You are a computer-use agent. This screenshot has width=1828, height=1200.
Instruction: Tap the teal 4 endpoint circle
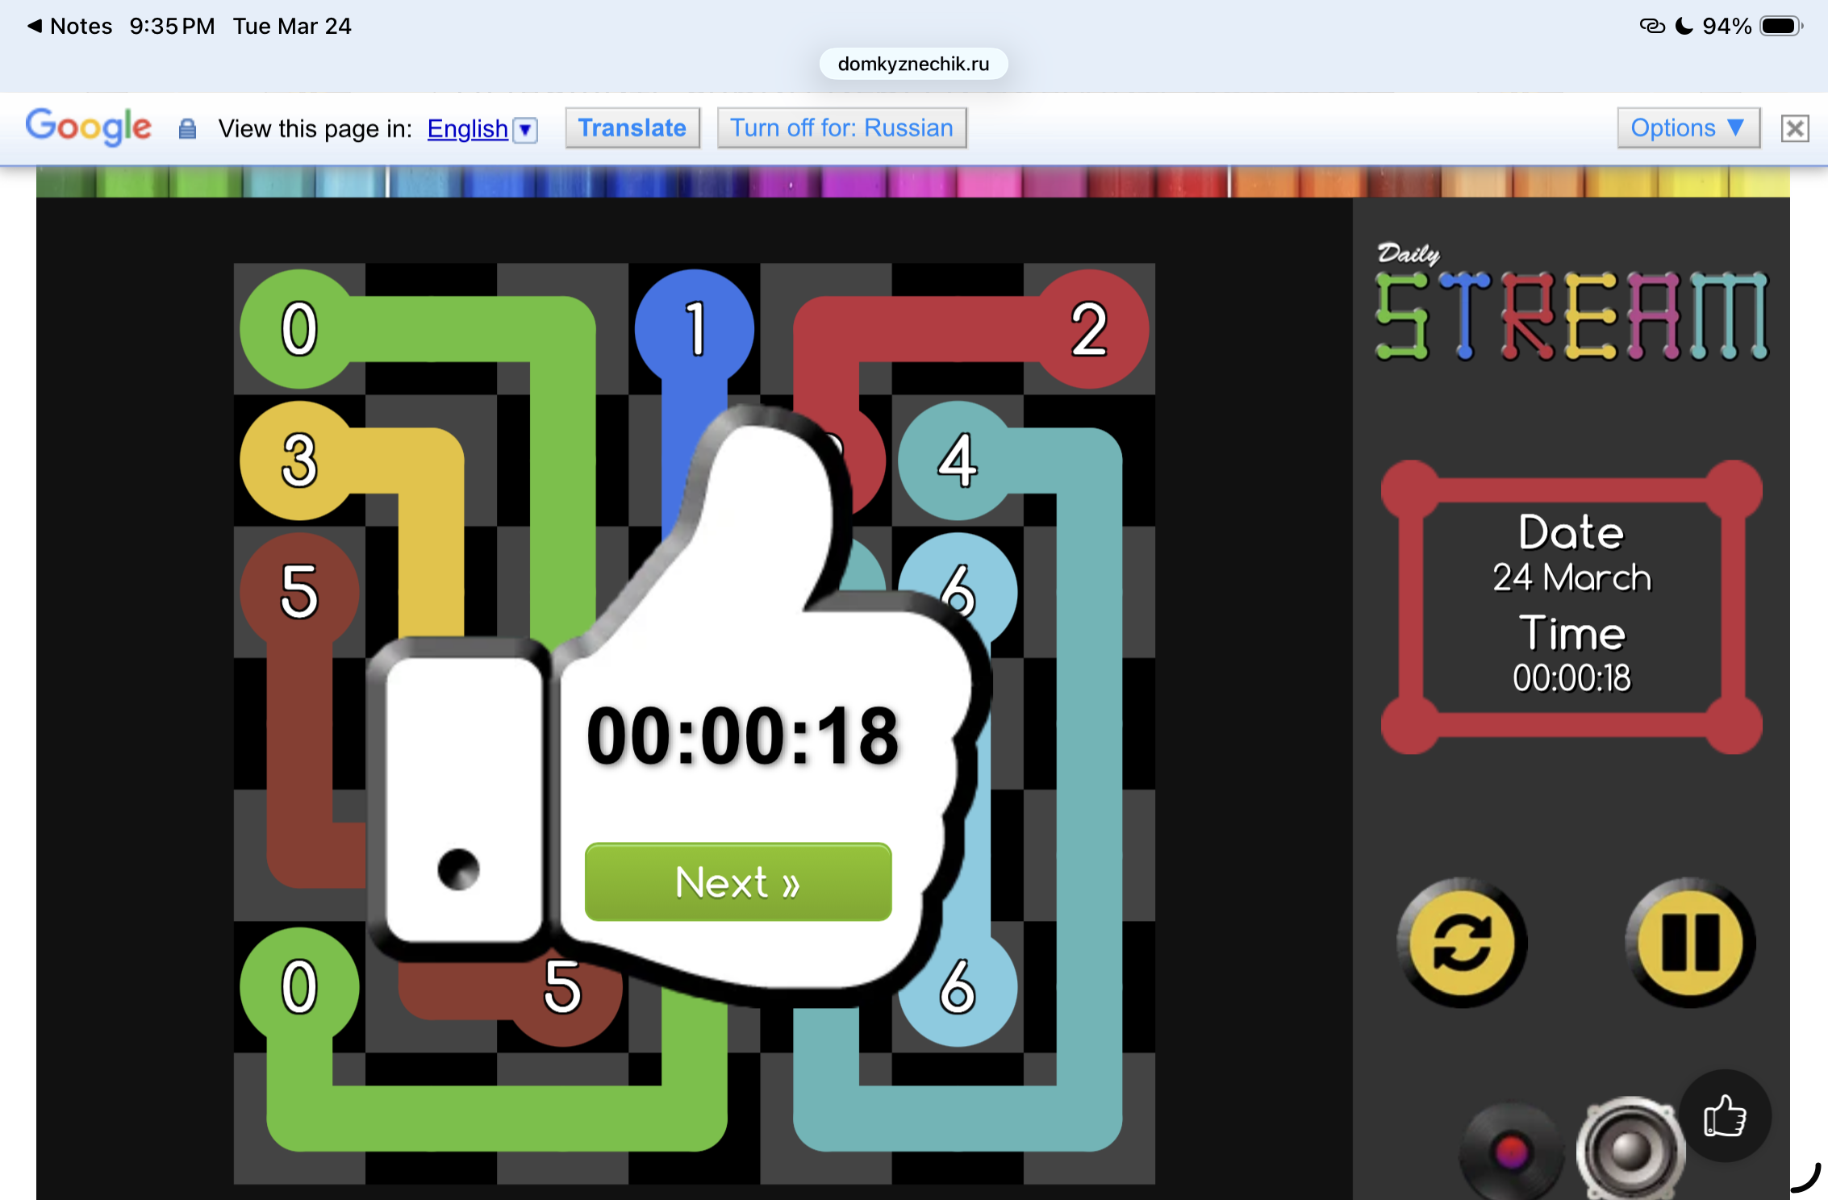[958, 460]
